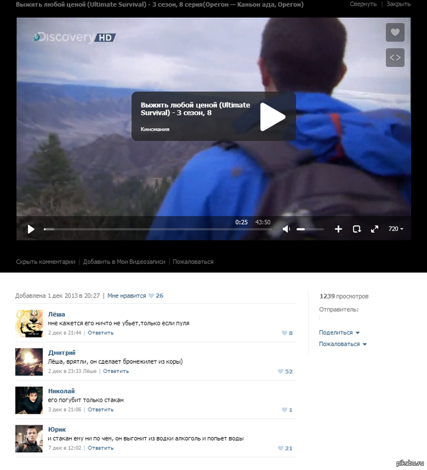Open the embed code icon on video
This screenshot has height=470, width=427.
click(x=395, y=57)
